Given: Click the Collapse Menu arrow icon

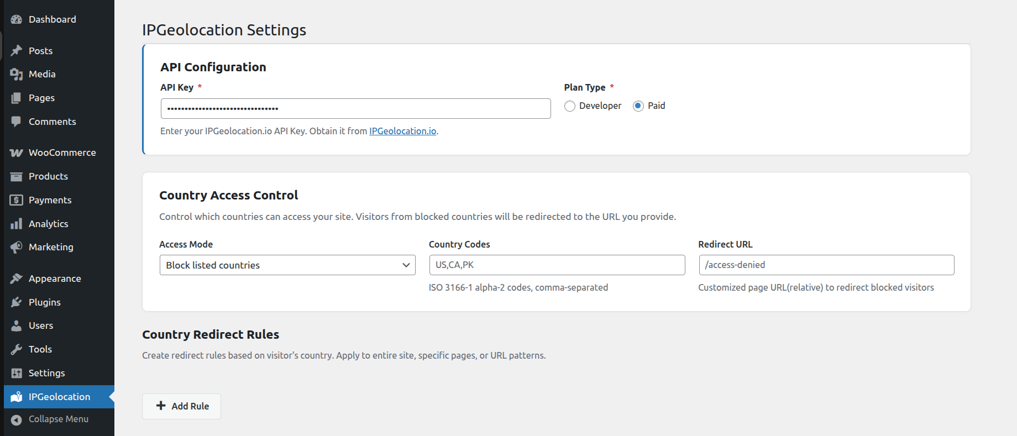Looking at the screenshot, I should pyautogui.click(x=16, y=419).
